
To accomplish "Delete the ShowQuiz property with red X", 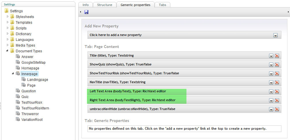I will (x=277, y=65).
